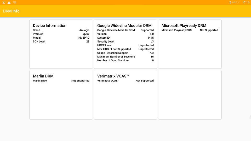Click the Model label

point(37,38)
